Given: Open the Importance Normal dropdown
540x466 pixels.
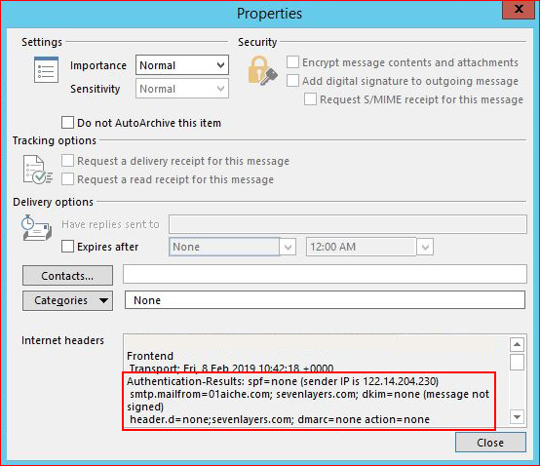Looking at the screenshot, I should (182, 65).
